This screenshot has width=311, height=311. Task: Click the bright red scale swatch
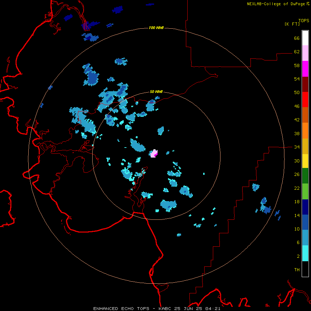point(305,100)
